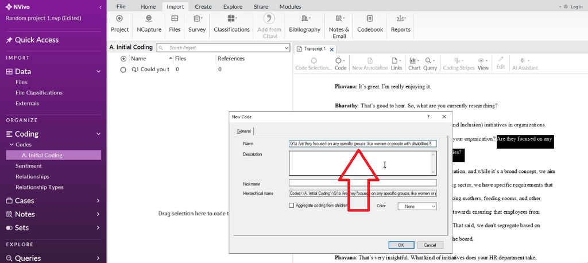This screenshot has width=588, height=263.
Task: Open the Color dropdown set to None
Action: click(x=417, y=206)
